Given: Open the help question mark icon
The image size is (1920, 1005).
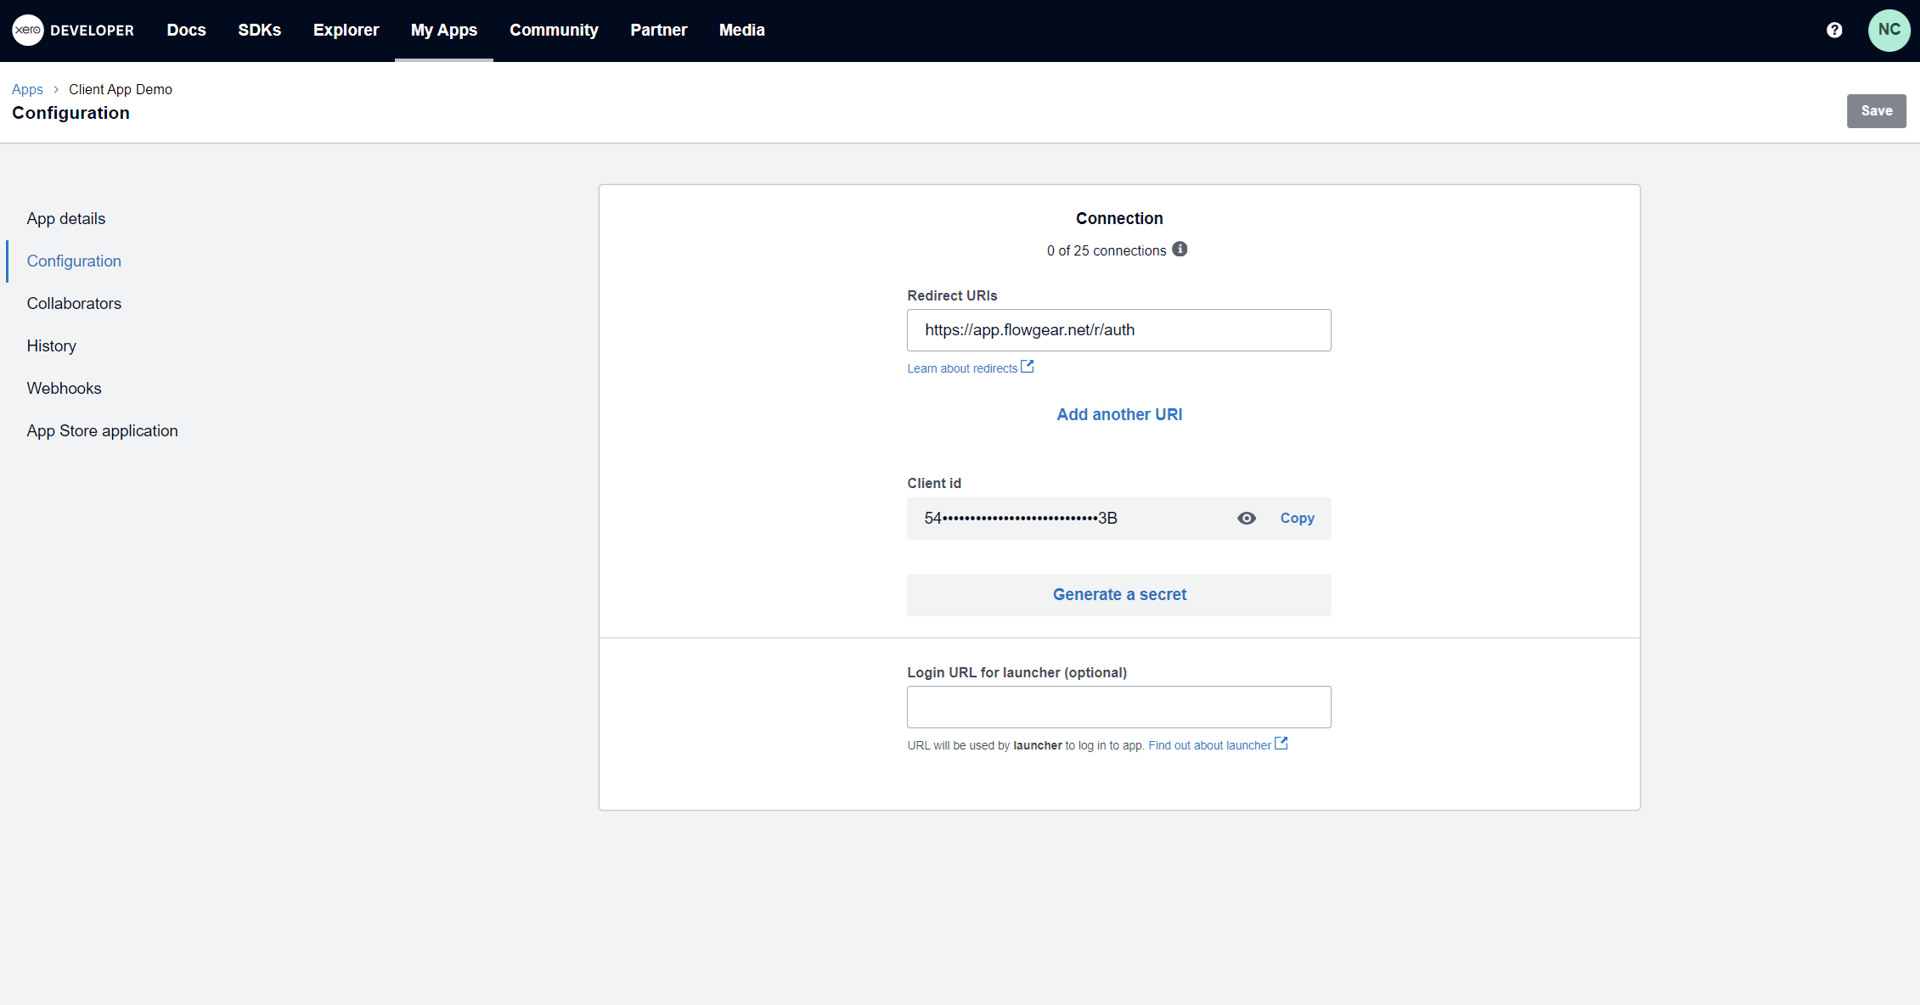Looking at the screenshot, I should [1834, 30].
